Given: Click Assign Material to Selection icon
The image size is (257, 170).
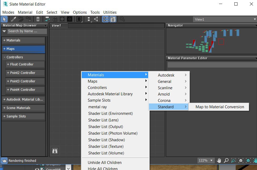Looking at the screenshot, I should (28, 19).
